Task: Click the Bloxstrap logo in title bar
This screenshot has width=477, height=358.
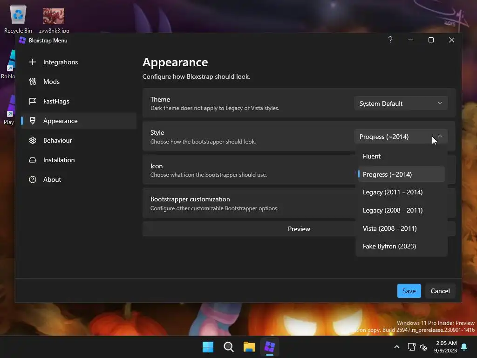Action: tap(22, 40)
